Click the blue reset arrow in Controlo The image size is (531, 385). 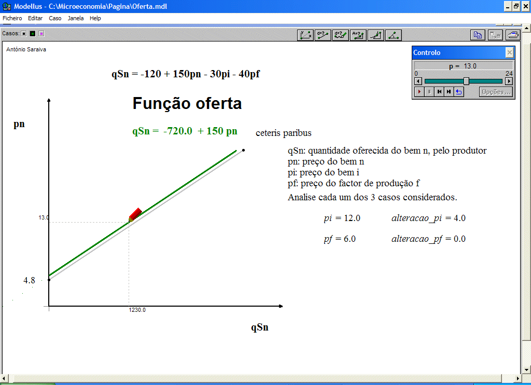tap(459, 92)
